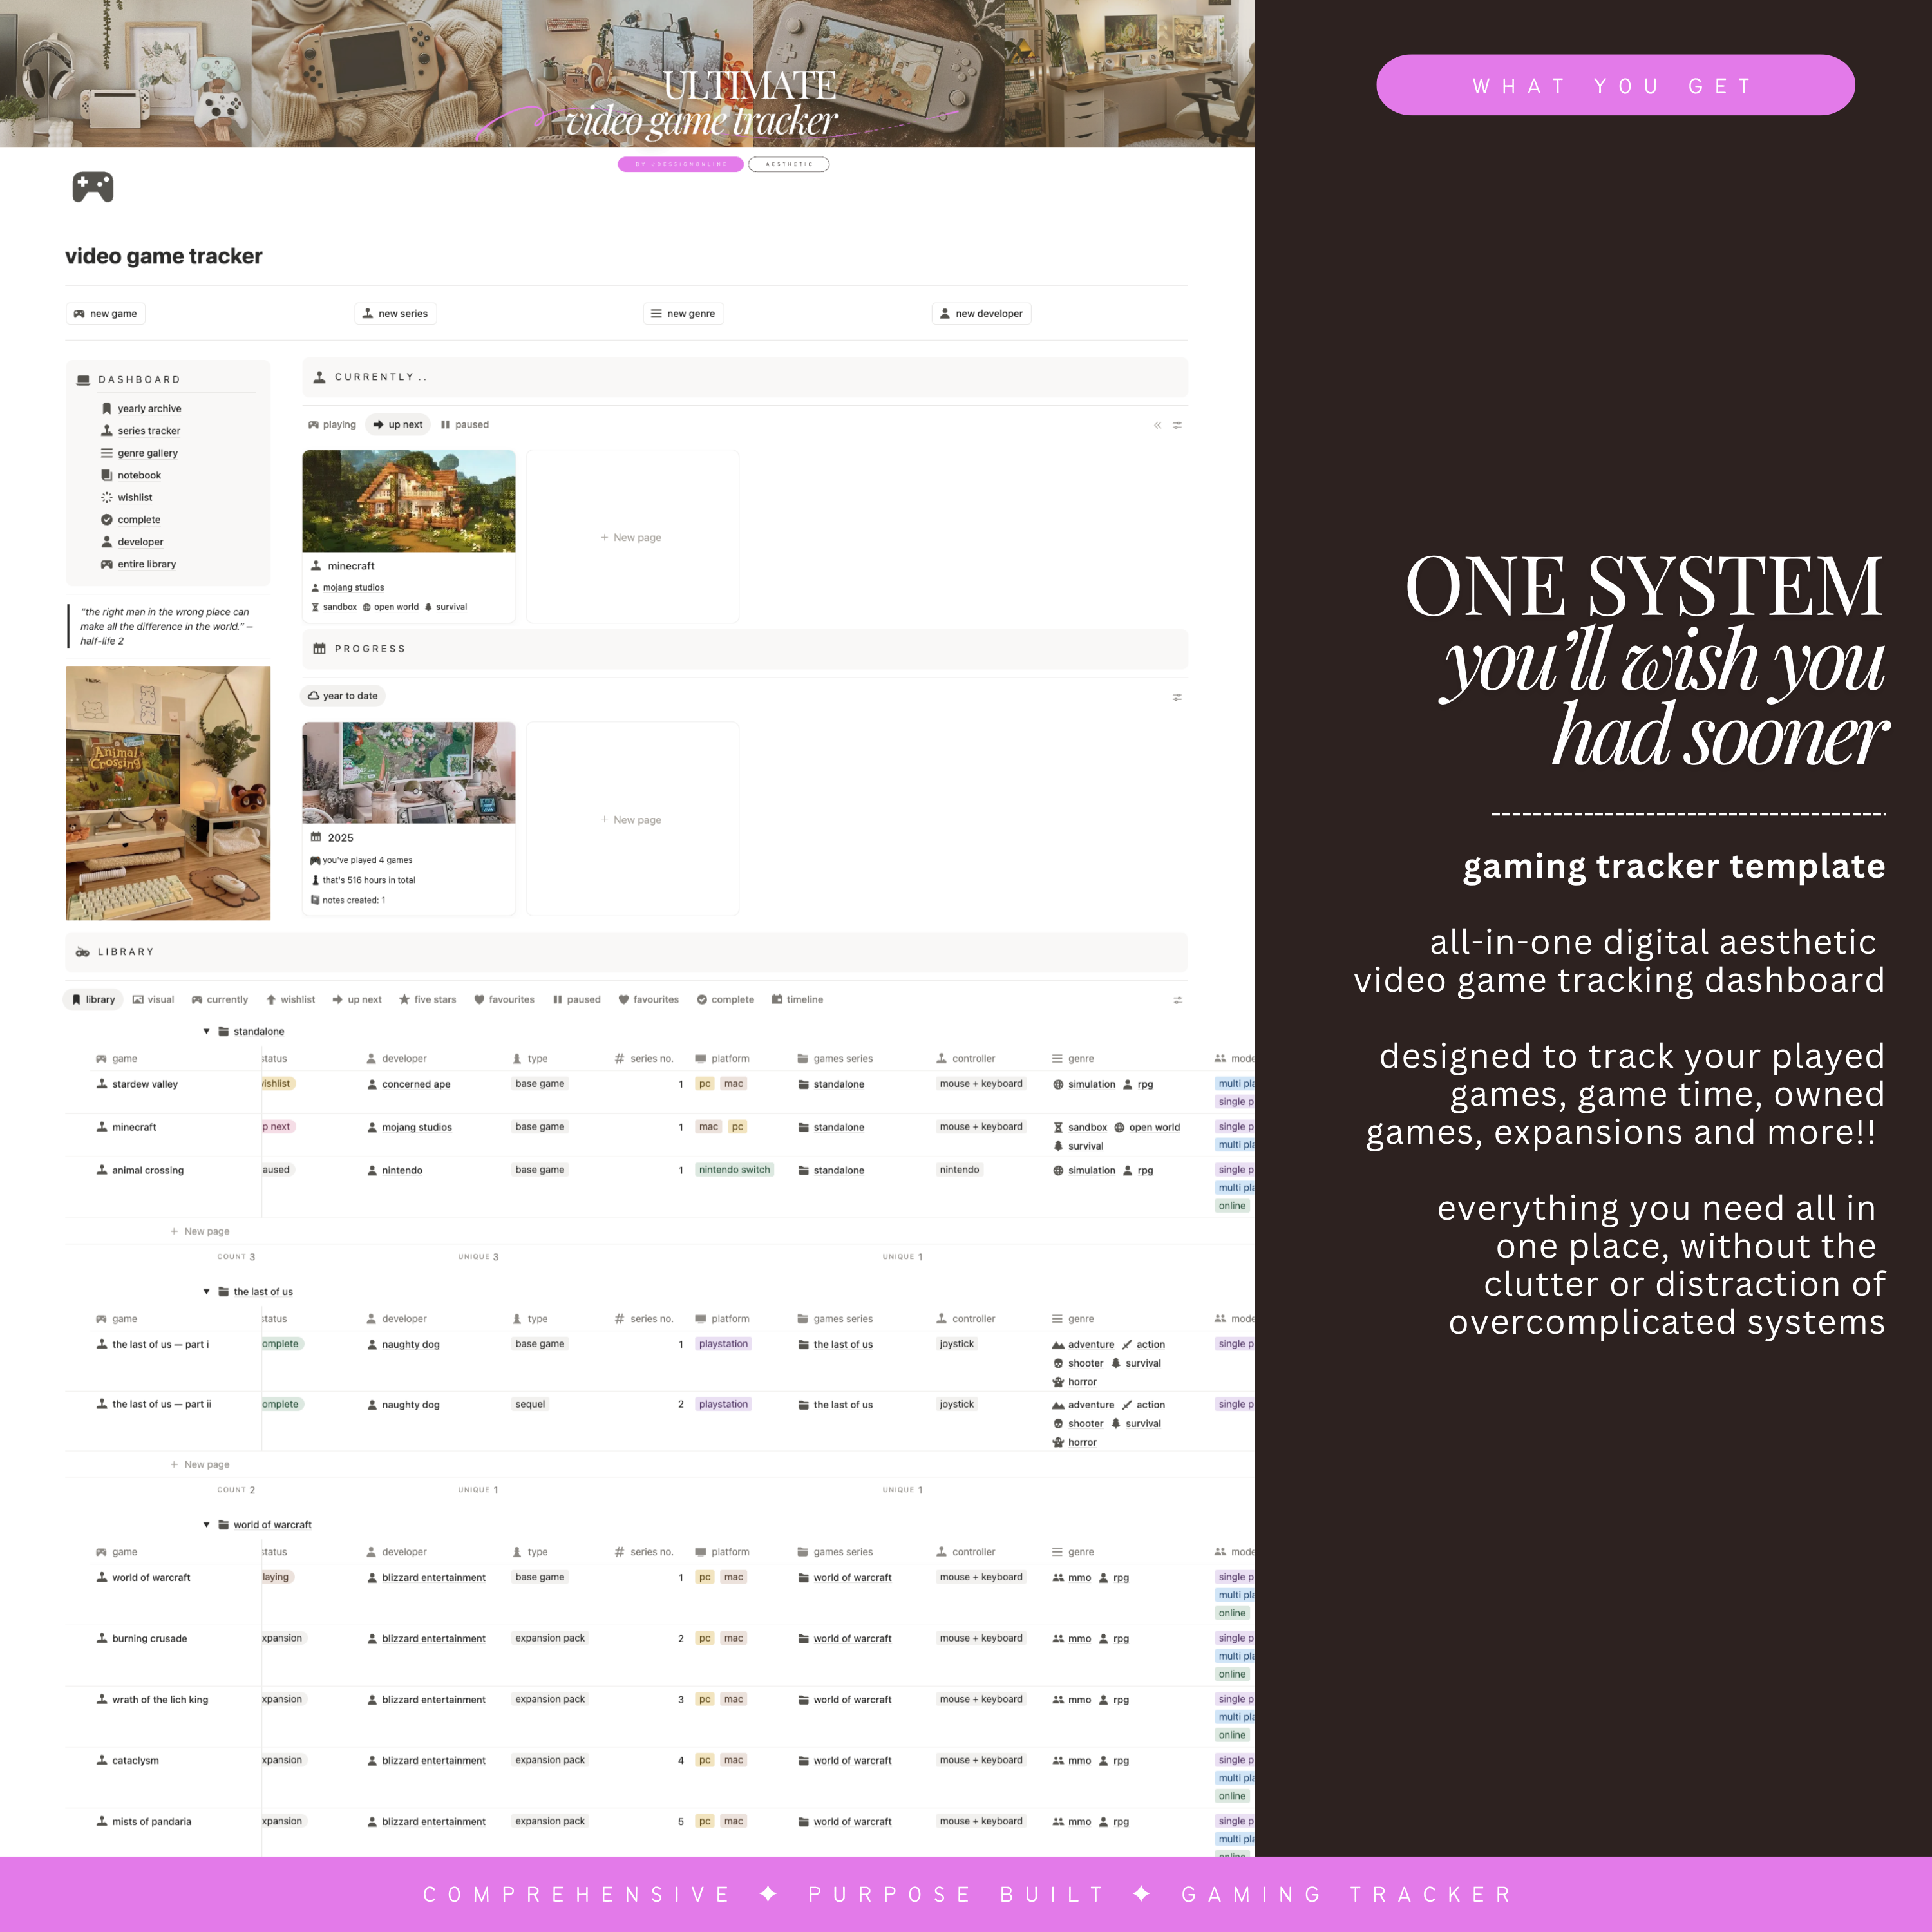
Task: Open mists of pandaria row
Action: [151, 1822]
